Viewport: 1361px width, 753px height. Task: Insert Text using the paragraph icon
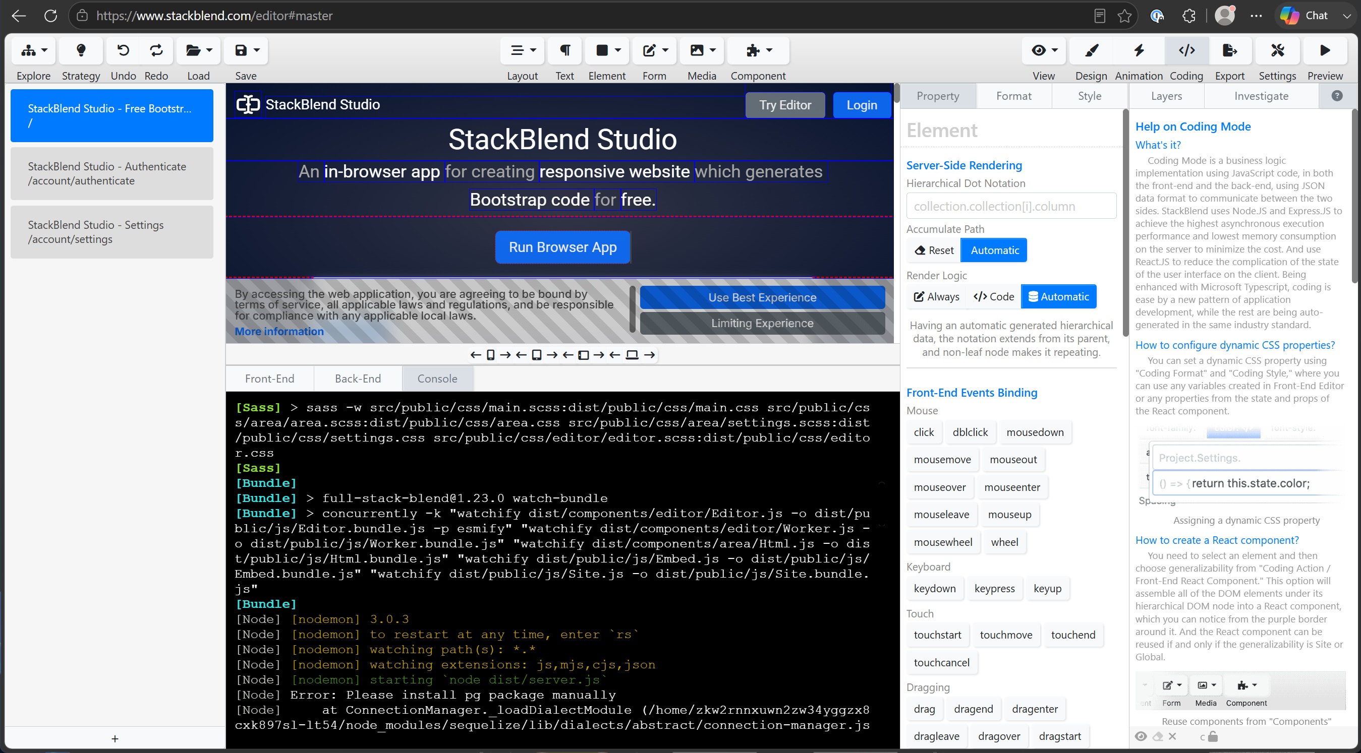coord(565,51)
